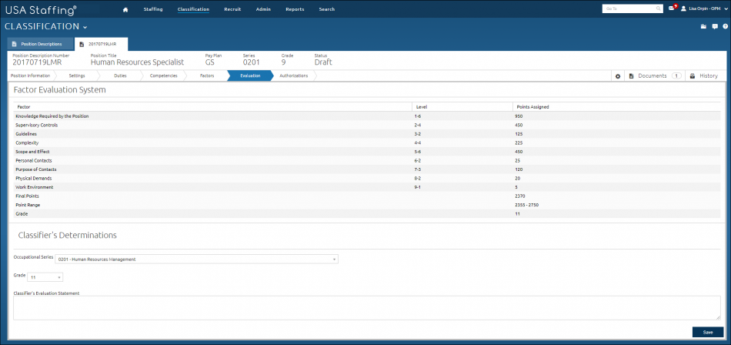Click the magnifier icon in Go To box

coord(658,8)
